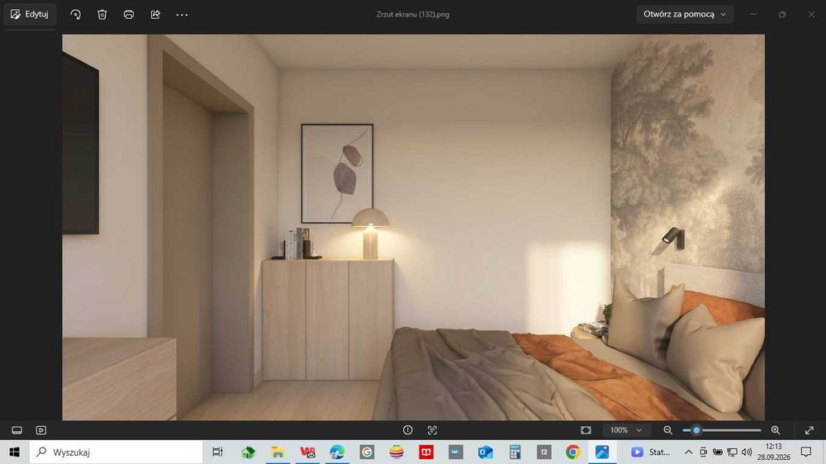Print the image using the printer icon
Screen dimensions: 826x464
tap(129, 15)
